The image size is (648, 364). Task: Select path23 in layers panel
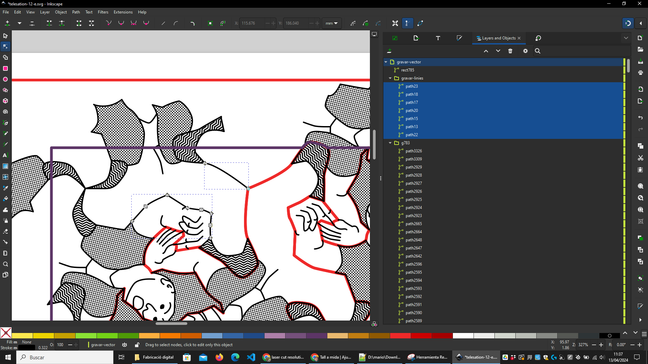tap(411, 86)
